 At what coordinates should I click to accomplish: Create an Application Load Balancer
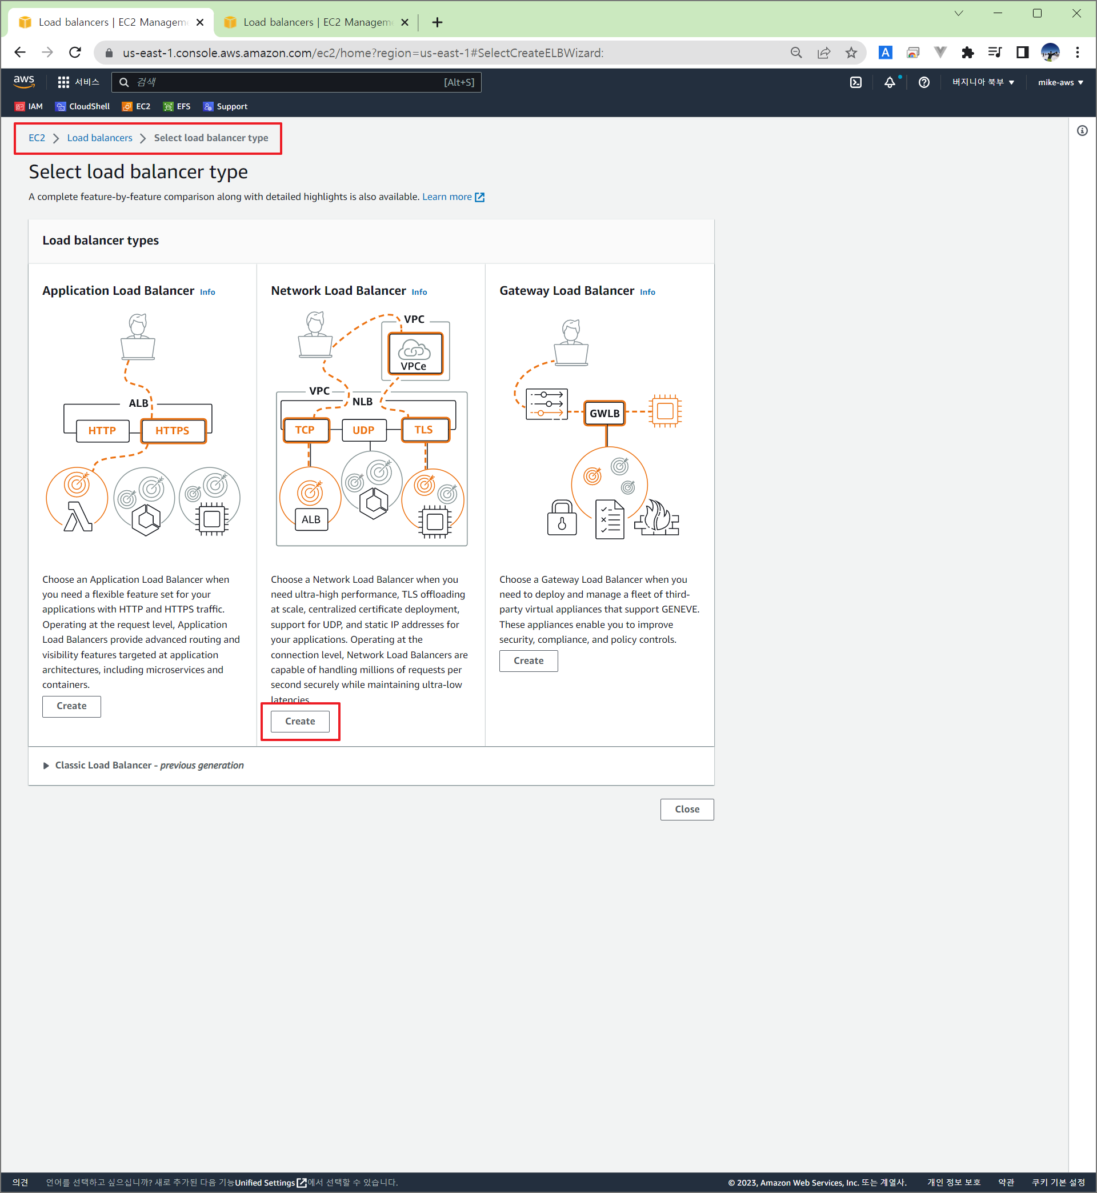point(71,706)
